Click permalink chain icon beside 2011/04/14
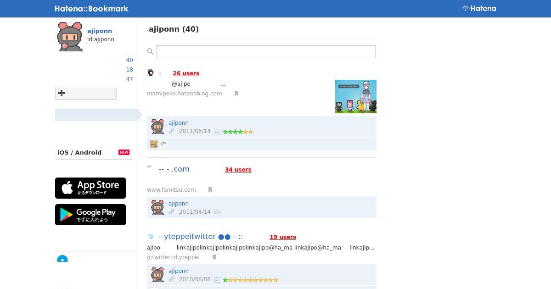 coord(172,212)
